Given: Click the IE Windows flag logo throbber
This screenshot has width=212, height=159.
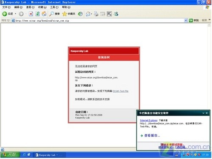Looking at the screenshot, I should click(207, 7).
